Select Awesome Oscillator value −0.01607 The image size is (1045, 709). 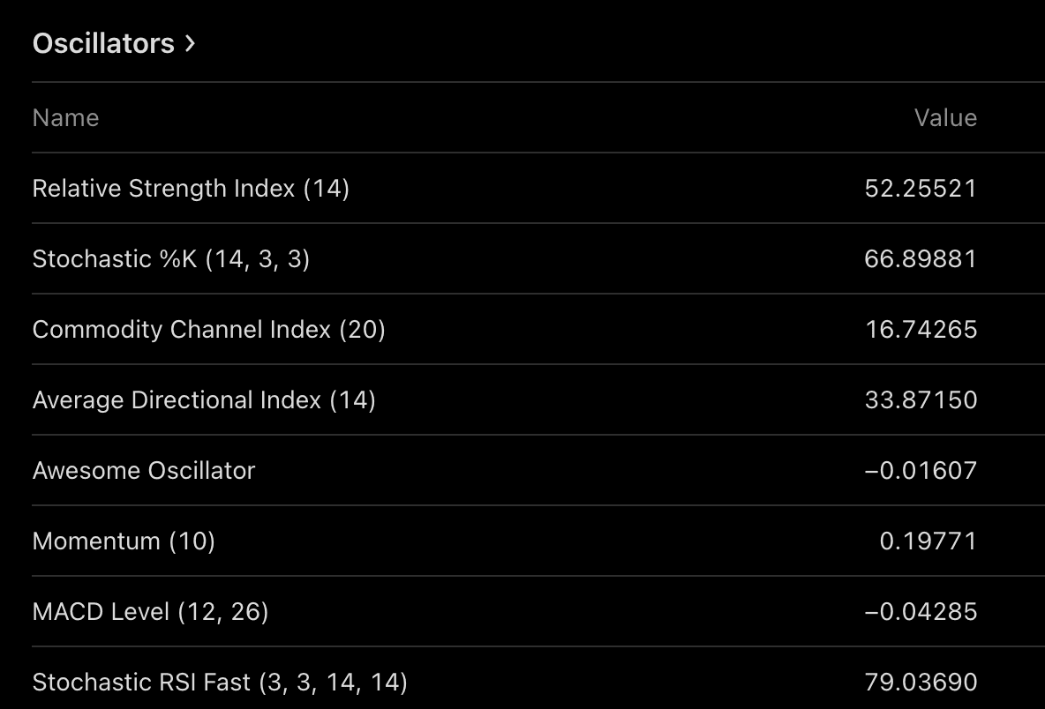(921, 471)
